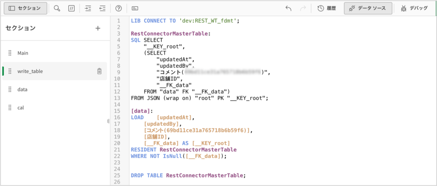Redo the last script edit

[303, 8]
